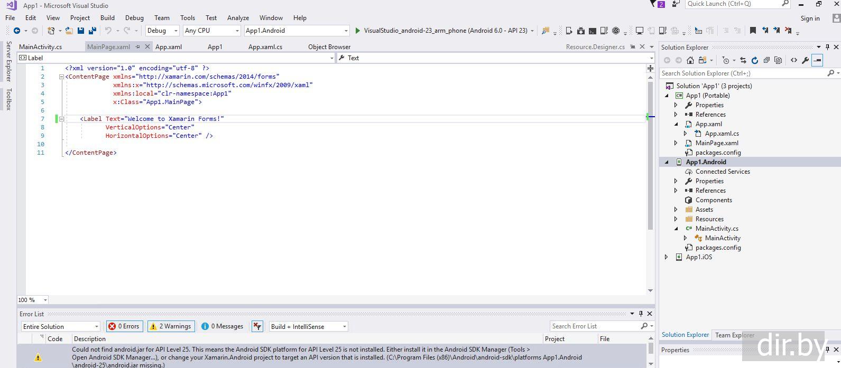This screenshot has height=368, width=841.
Task: Toggle the 2 Warnings filter button
Action: (171, 326)
